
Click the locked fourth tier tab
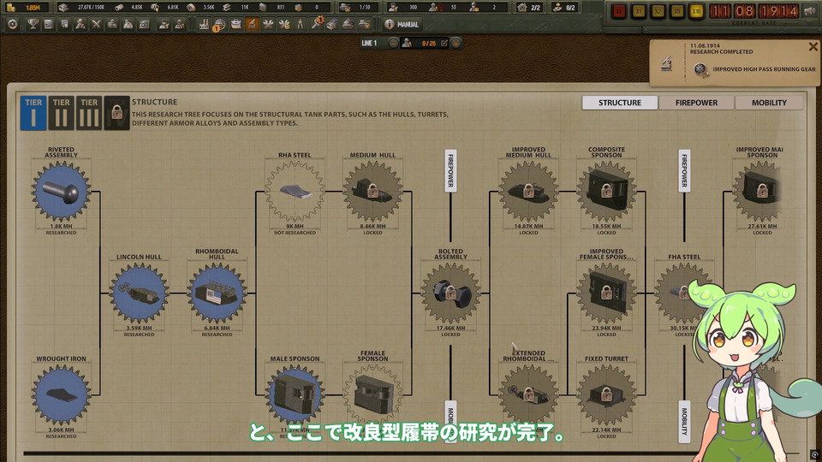click(x=117, y=113)
